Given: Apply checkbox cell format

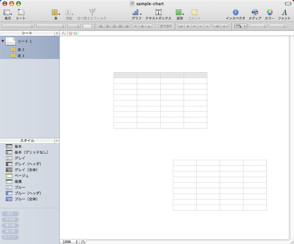Looking at the screenshot, I should point(201,26).
